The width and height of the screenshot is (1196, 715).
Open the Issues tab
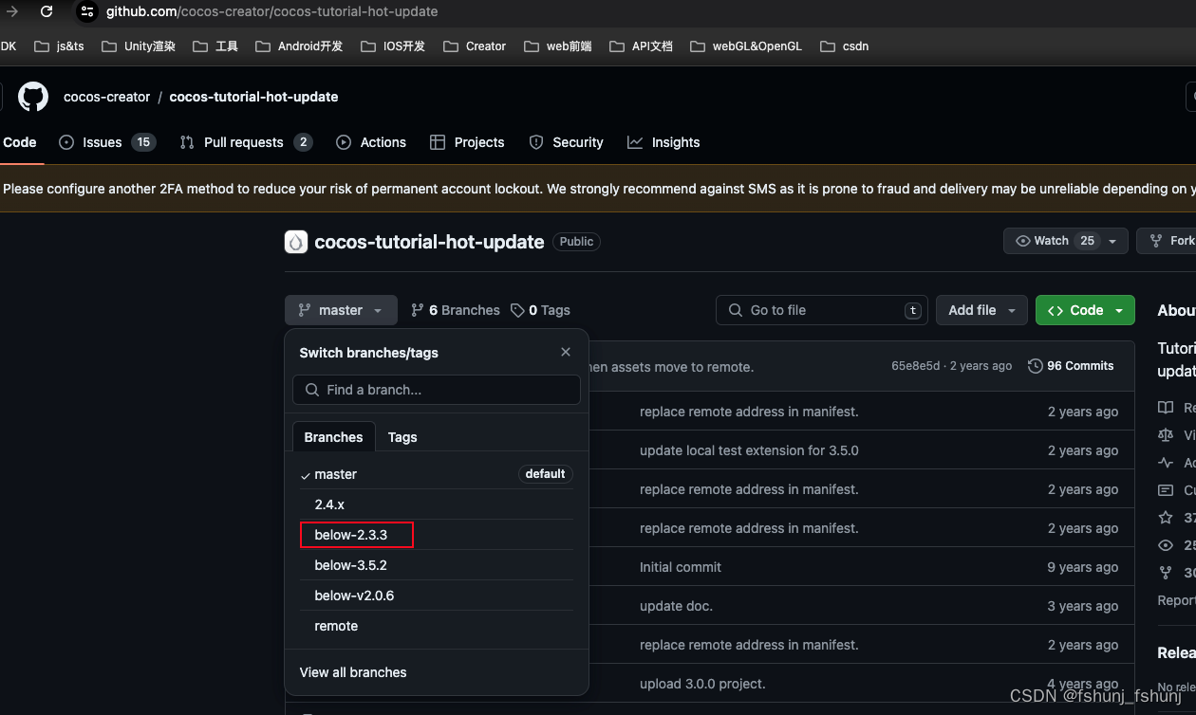click(x=106, y=142)
